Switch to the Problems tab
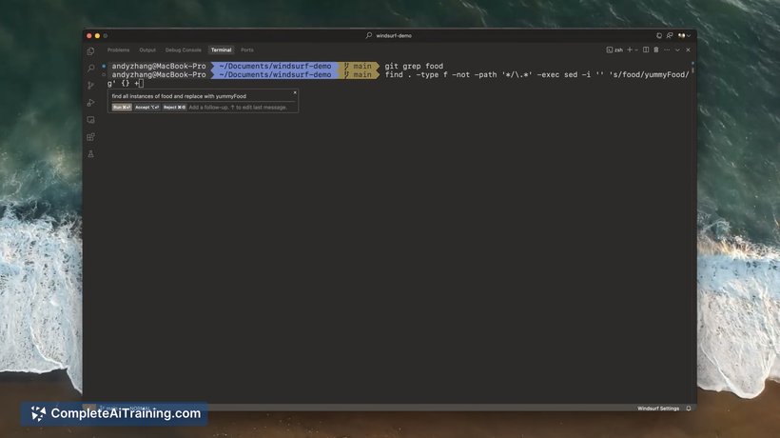This screenshot has height=438, width=780. 118,50
